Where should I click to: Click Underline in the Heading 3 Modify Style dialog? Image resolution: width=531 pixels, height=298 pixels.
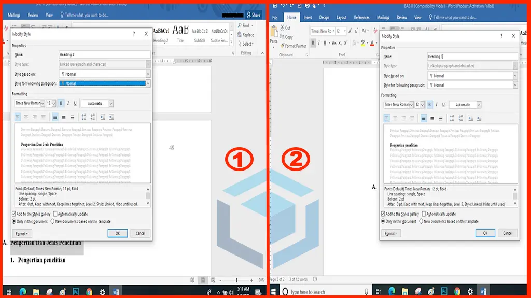(444, 105)
